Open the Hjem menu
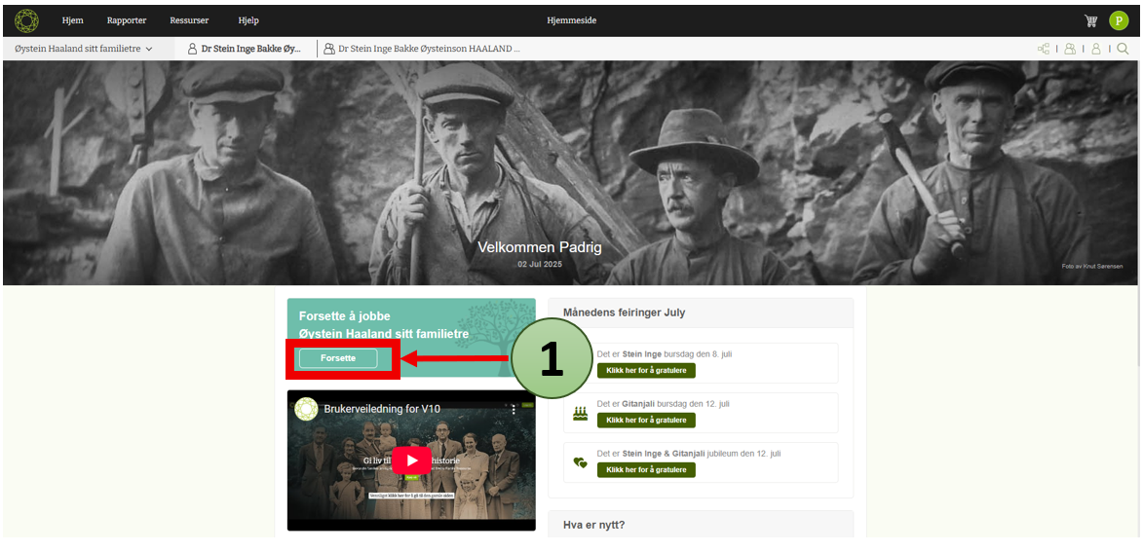 pyautogui.click(x=72, y=20)
